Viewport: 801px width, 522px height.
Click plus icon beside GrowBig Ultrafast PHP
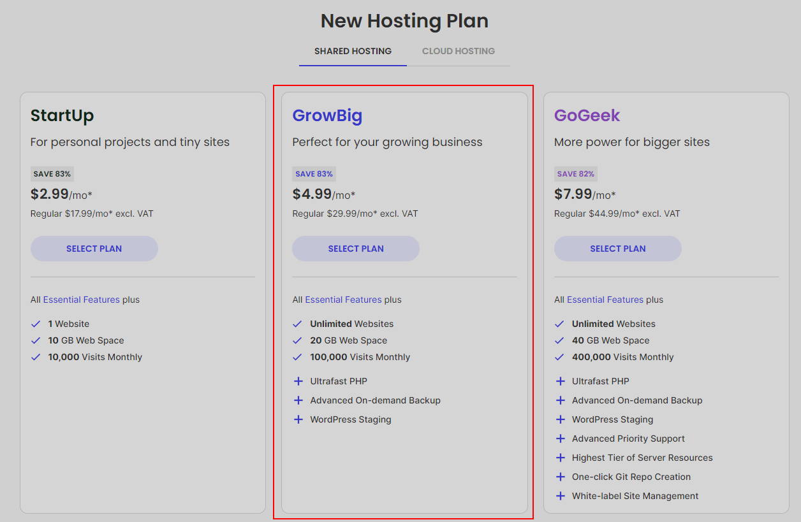click(298, 381)
